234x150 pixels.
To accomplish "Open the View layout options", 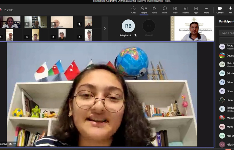I will click(x=175, y=10).
